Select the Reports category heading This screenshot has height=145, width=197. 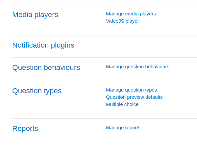(25, 129)
